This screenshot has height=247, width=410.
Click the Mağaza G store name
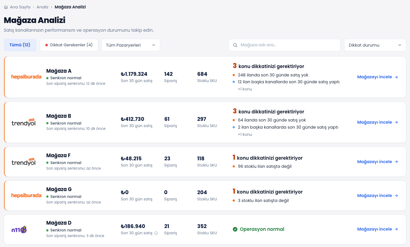tap(59, 189)
